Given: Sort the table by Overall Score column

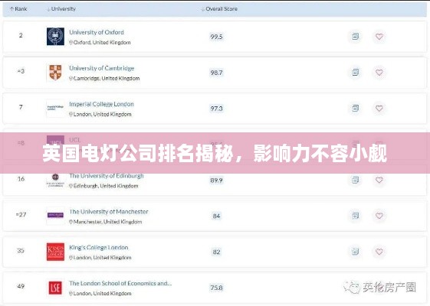Looking at the screenshot, I should click(219, 8).
